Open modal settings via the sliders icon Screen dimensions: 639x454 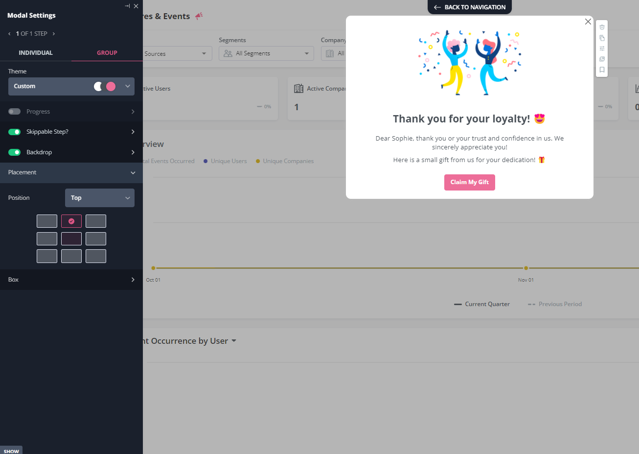coord(602,48)
